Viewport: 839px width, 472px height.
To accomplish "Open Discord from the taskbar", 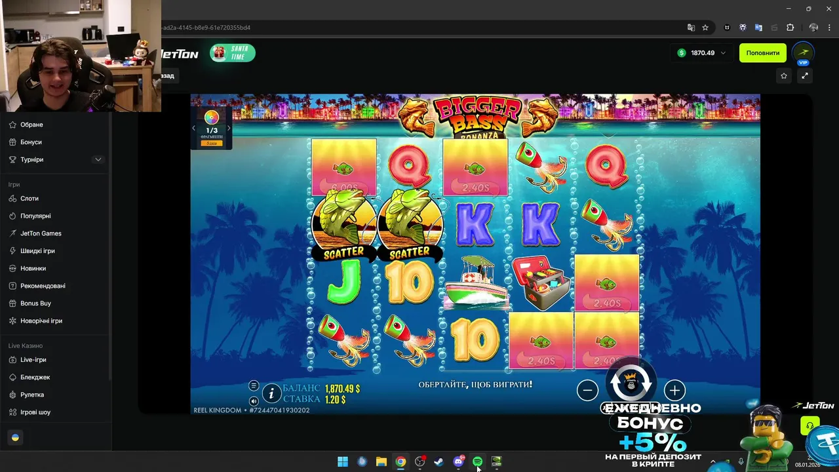I will pos(458,462).
